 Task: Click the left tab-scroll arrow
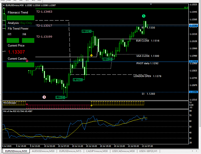(192, 151)
